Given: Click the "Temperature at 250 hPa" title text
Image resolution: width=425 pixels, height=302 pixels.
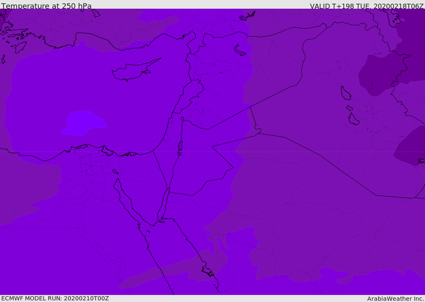Looking at the screenshot, I should coord(46,6).
